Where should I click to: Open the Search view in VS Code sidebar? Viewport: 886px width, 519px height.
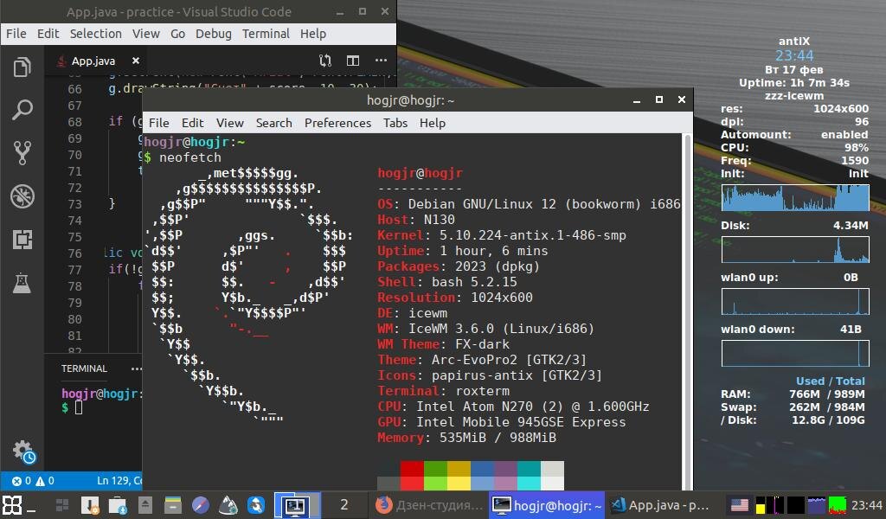(x=22, y=110)
